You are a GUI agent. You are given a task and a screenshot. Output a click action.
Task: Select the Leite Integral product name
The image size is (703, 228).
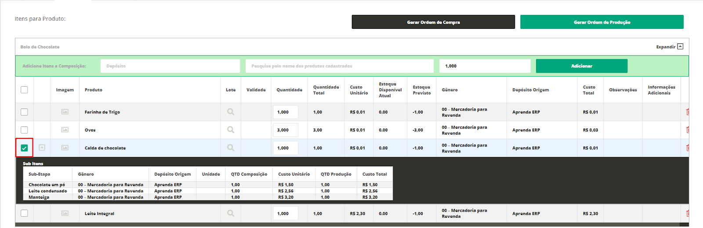(x=99, y=214)
